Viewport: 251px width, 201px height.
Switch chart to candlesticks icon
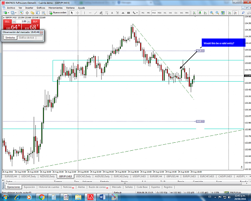click(x=200, y=12)
